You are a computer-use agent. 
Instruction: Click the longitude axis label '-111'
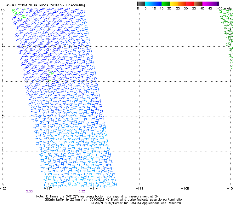[x=139, y=188]
